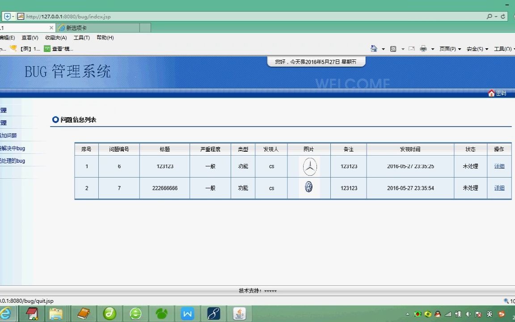Screen dimensions: 515x322
Task: Open details for bug titled 123123
Action: 499,166
